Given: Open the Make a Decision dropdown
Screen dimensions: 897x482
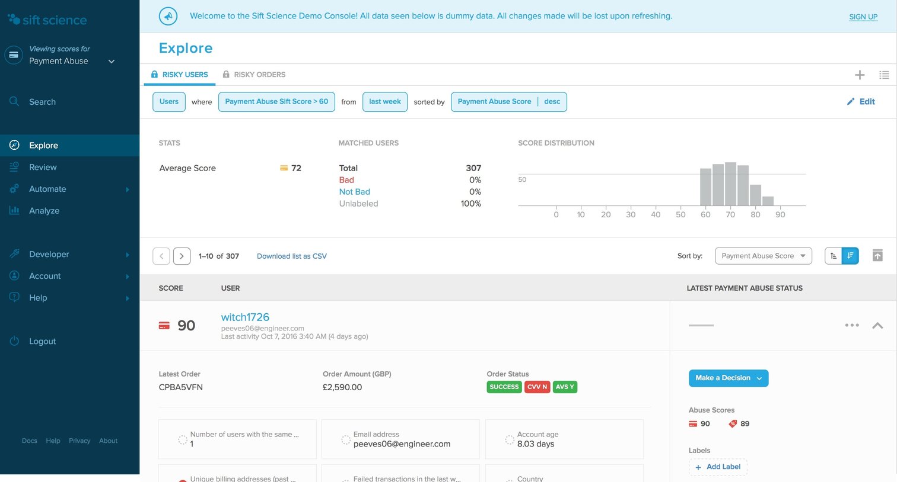Looking at the screenshot, I should 729,378.
